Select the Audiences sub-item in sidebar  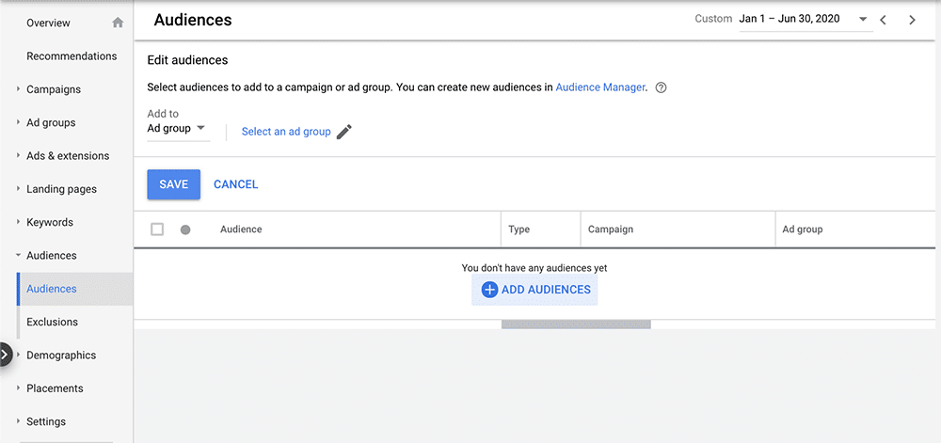(x=75, y=289)
